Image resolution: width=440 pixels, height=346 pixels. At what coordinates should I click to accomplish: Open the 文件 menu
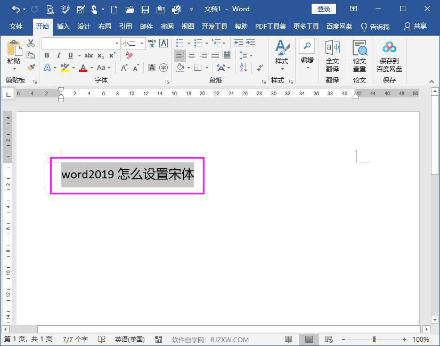16,26
